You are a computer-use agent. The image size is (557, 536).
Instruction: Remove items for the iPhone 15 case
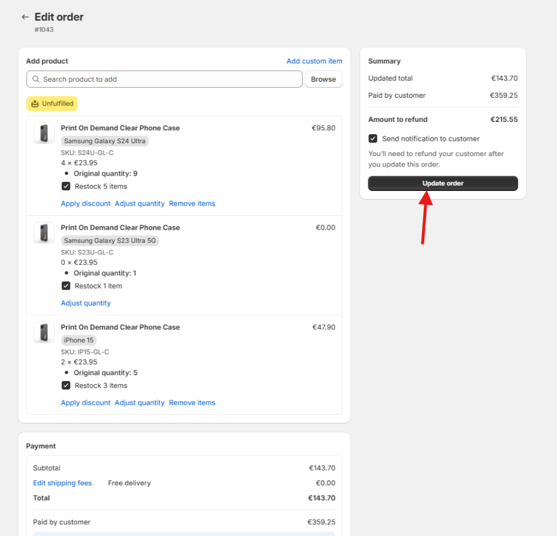pyautogui.click(x=192, y=403)
